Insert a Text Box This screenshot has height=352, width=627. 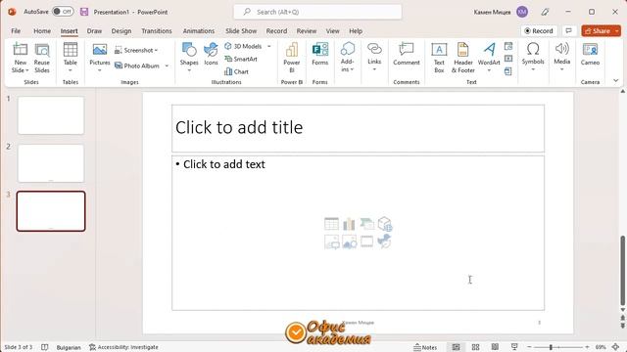click(x=439, y=58)
